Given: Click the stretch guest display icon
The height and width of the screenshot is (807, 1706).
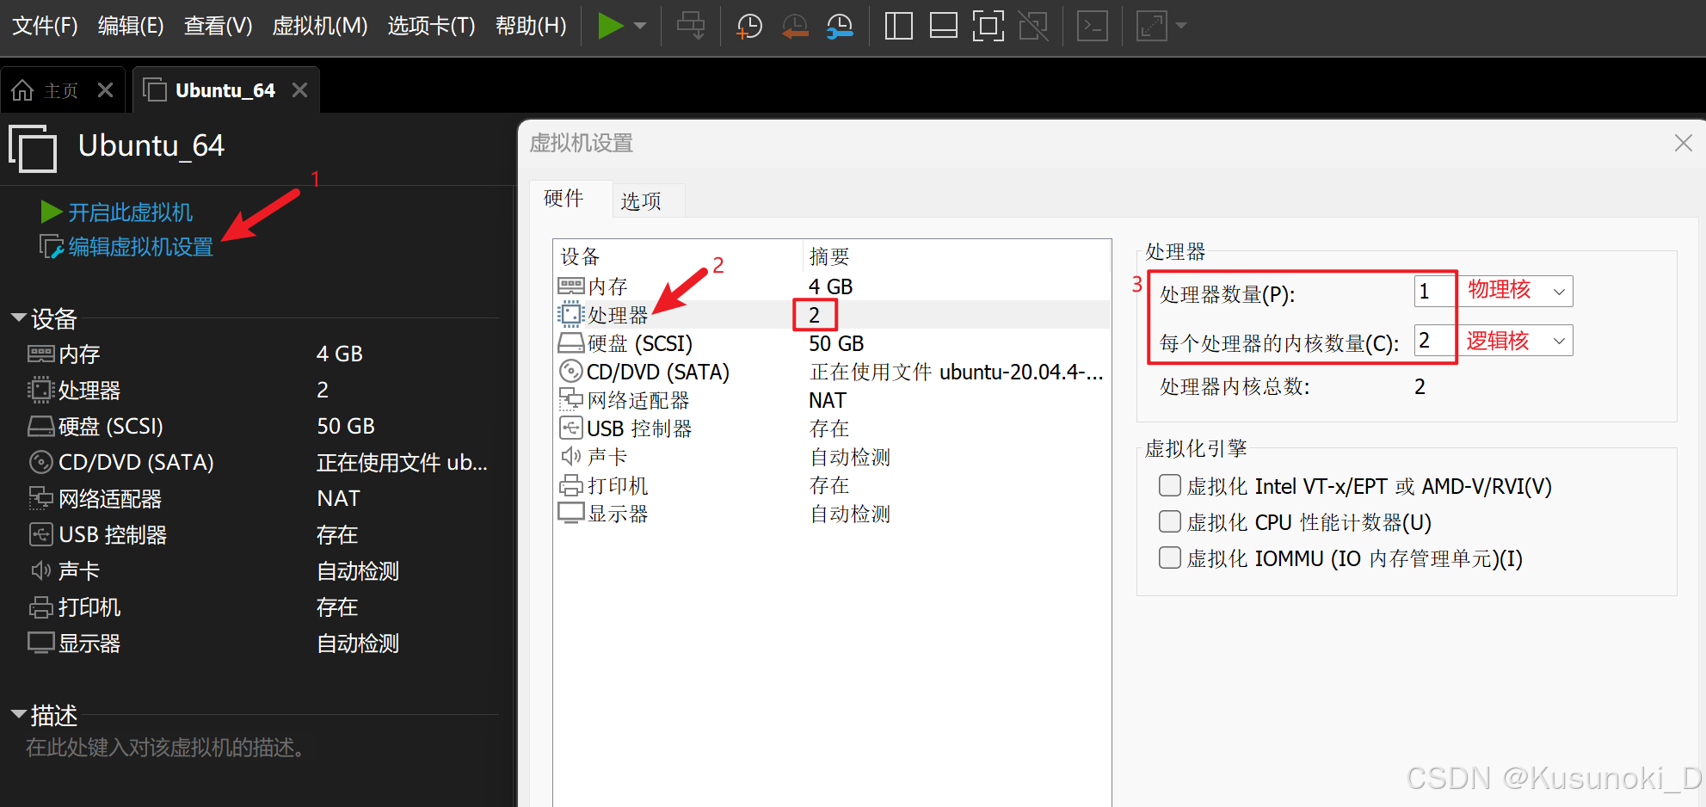Looking at the screenshot, I should 1151,26.
